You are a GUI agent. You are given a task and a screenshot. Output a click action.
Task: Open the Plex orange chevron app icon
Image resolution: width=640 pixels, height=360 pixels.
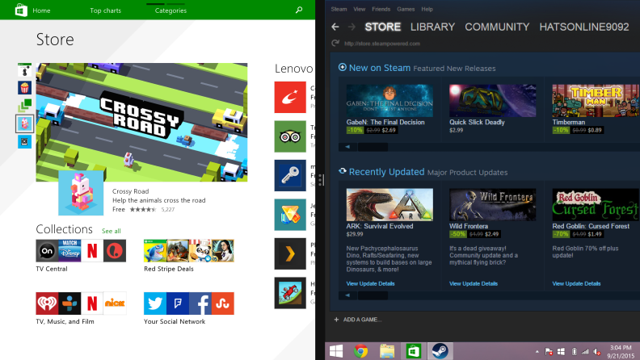290,253
